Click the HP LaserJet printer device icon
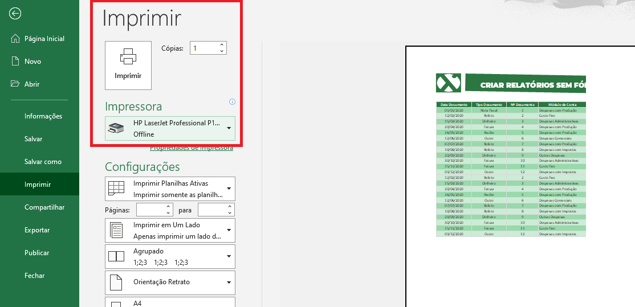635x307 pixels. point(117,128)
